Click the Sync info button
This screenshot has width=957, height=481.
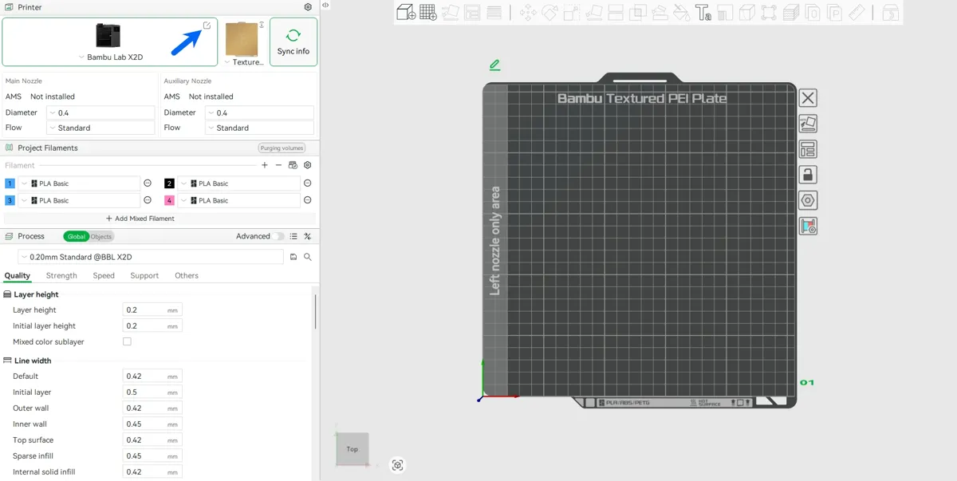[x=293, y=41]
